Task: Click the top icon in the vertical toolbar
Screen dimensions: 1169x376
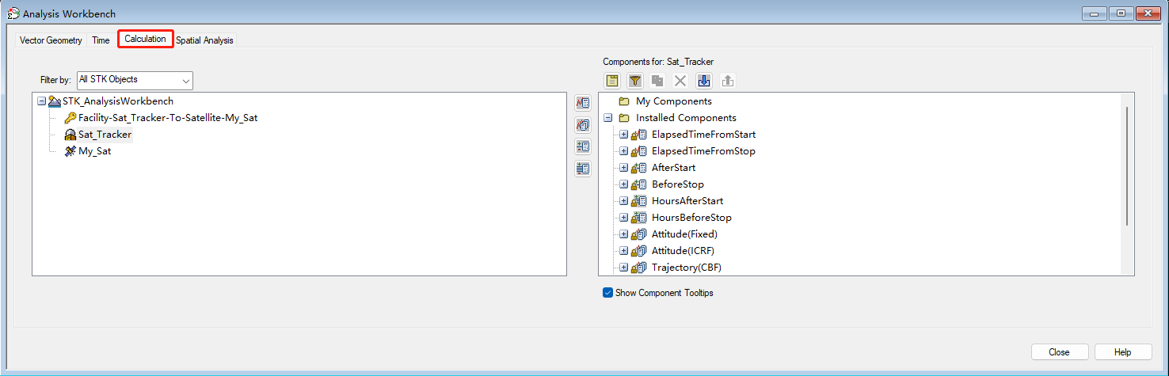Action: (x=583, y=103)
